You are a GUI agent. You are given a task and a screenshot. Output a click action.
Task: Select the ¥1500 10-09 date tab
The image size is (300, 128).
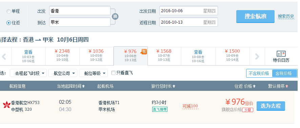[233, 56]
